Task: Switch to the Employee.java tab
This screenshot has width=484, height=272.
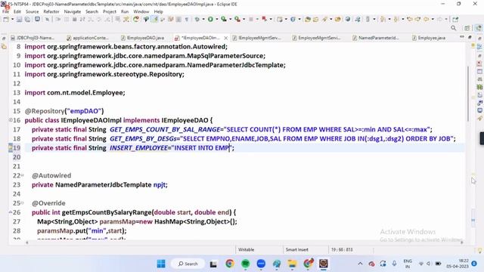Action: 429,38
